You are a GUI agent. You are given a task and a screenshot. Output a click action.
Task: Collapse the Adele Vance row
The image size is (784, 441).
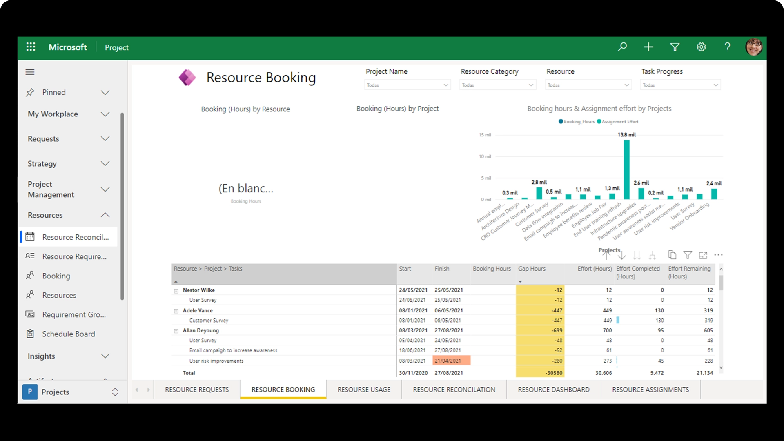coord(176,311)
